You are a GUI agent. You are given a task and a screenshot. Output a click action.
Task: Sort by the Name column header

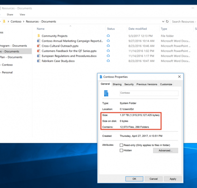(41, 29)
